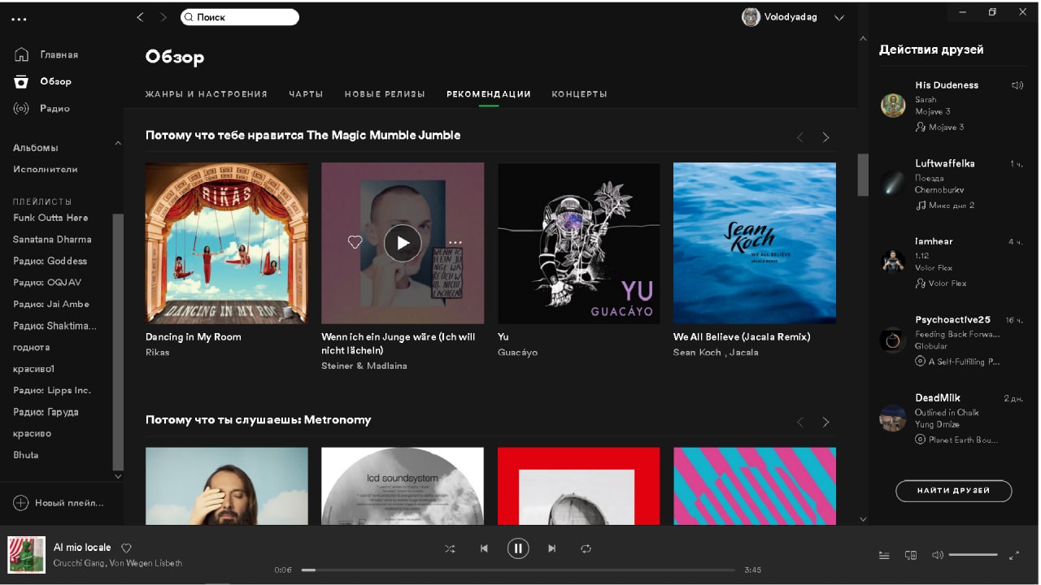Show next Metronomy recommendations
The height and width of the screenshot is (585, 1041).
point(825,422)
